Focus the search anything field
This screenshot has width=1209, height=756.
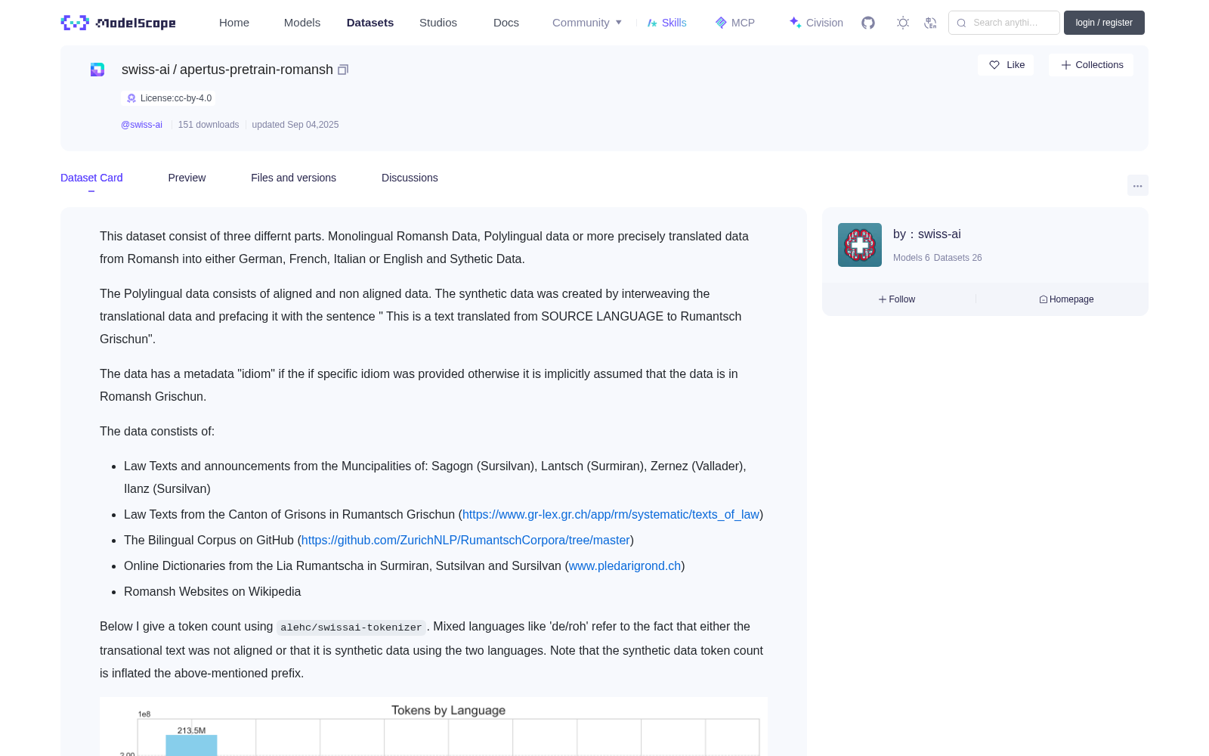pos(1004,23)
